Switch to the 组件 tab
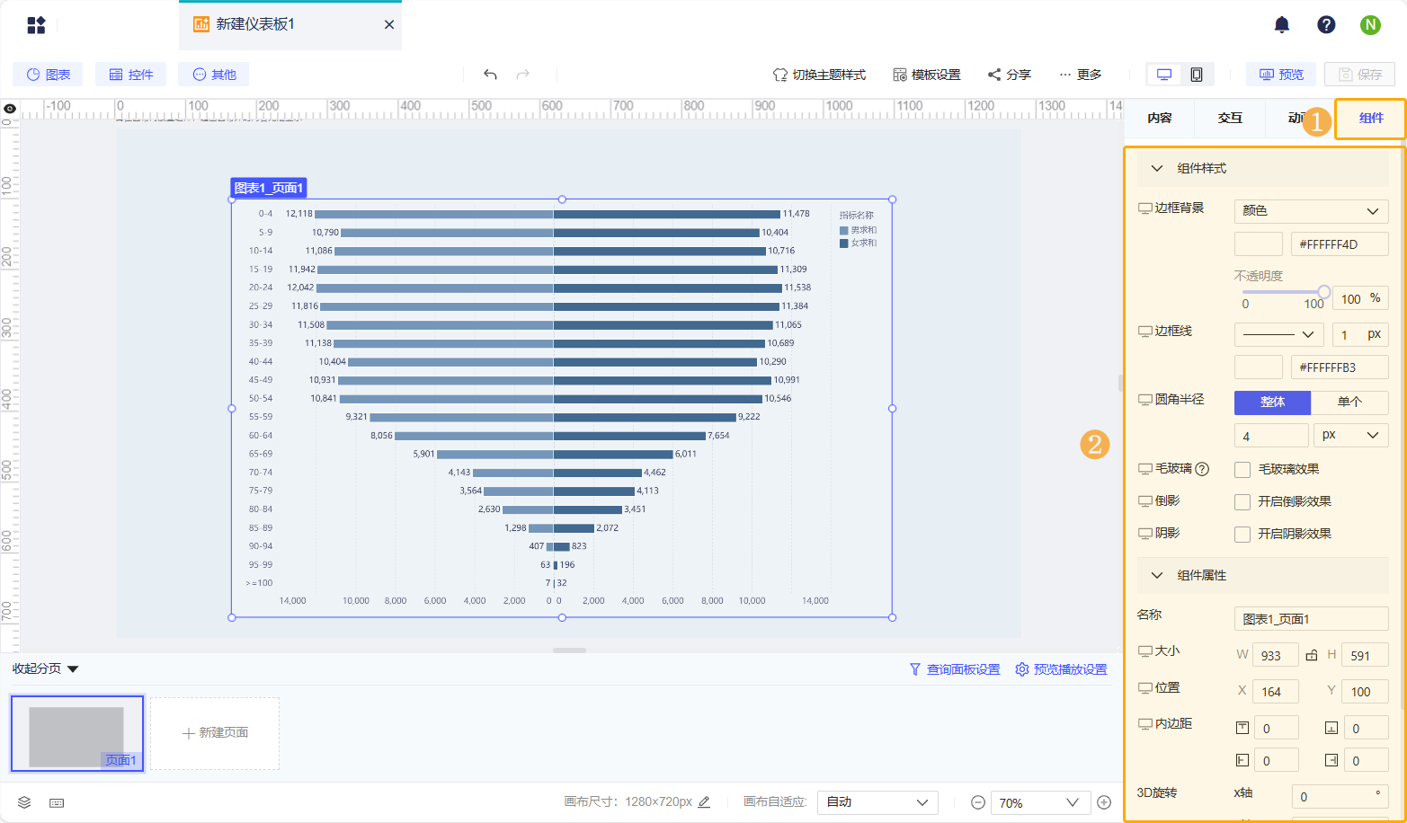This screenshot has width=1407, height=823. [1371, 118]
